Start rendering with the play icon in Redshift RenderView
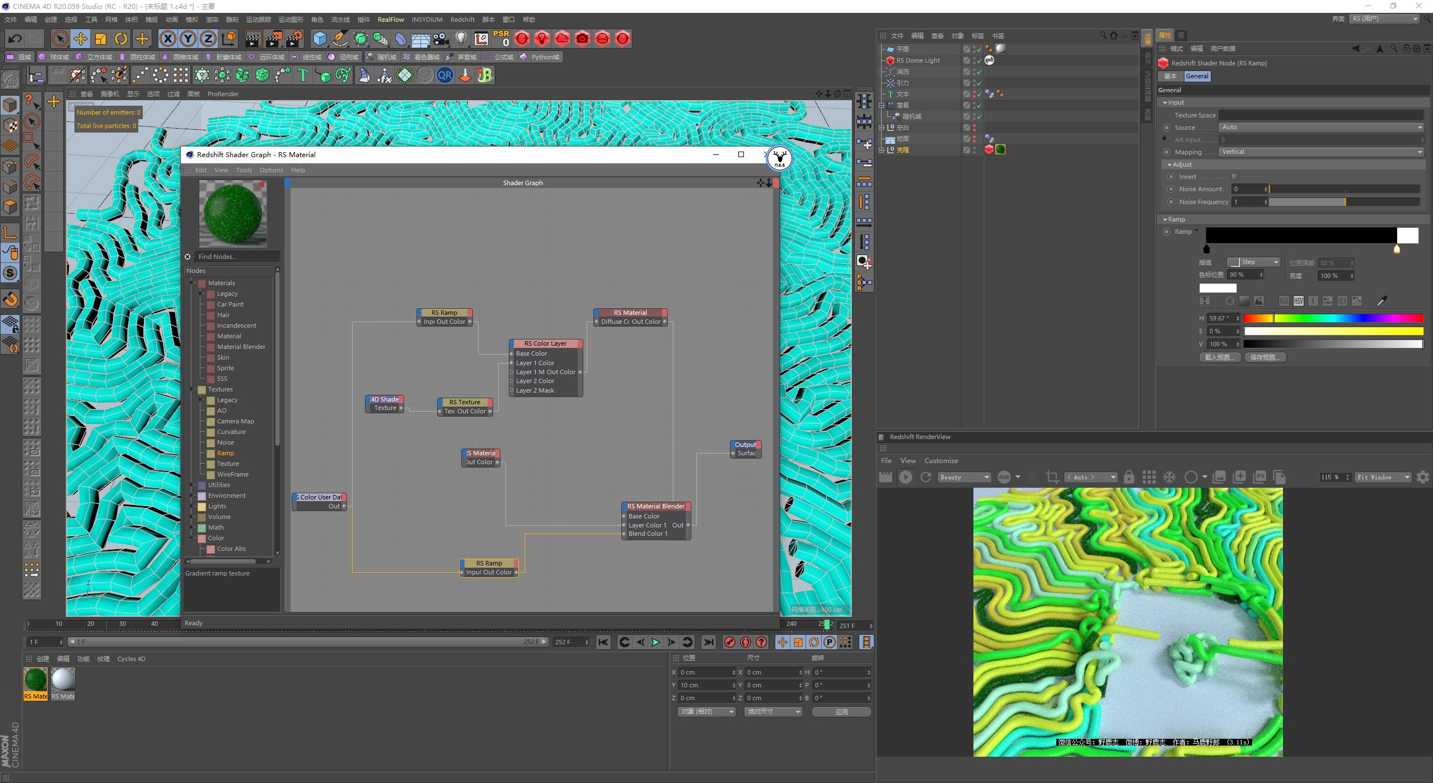The image size is (1433, 783). 906,477
